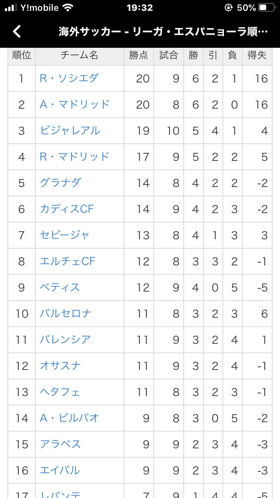Tap the cellular signal bars icon
The image size is (280, 498).
click(x=11, y=8)
